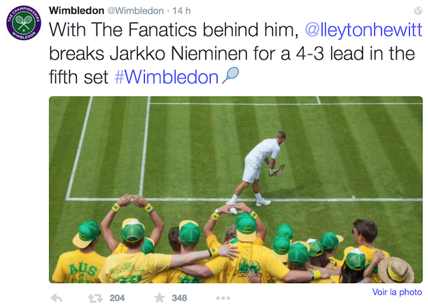Retweet this Wimbledon tweet
The image size is (428, 307).
tap(95, 298)
